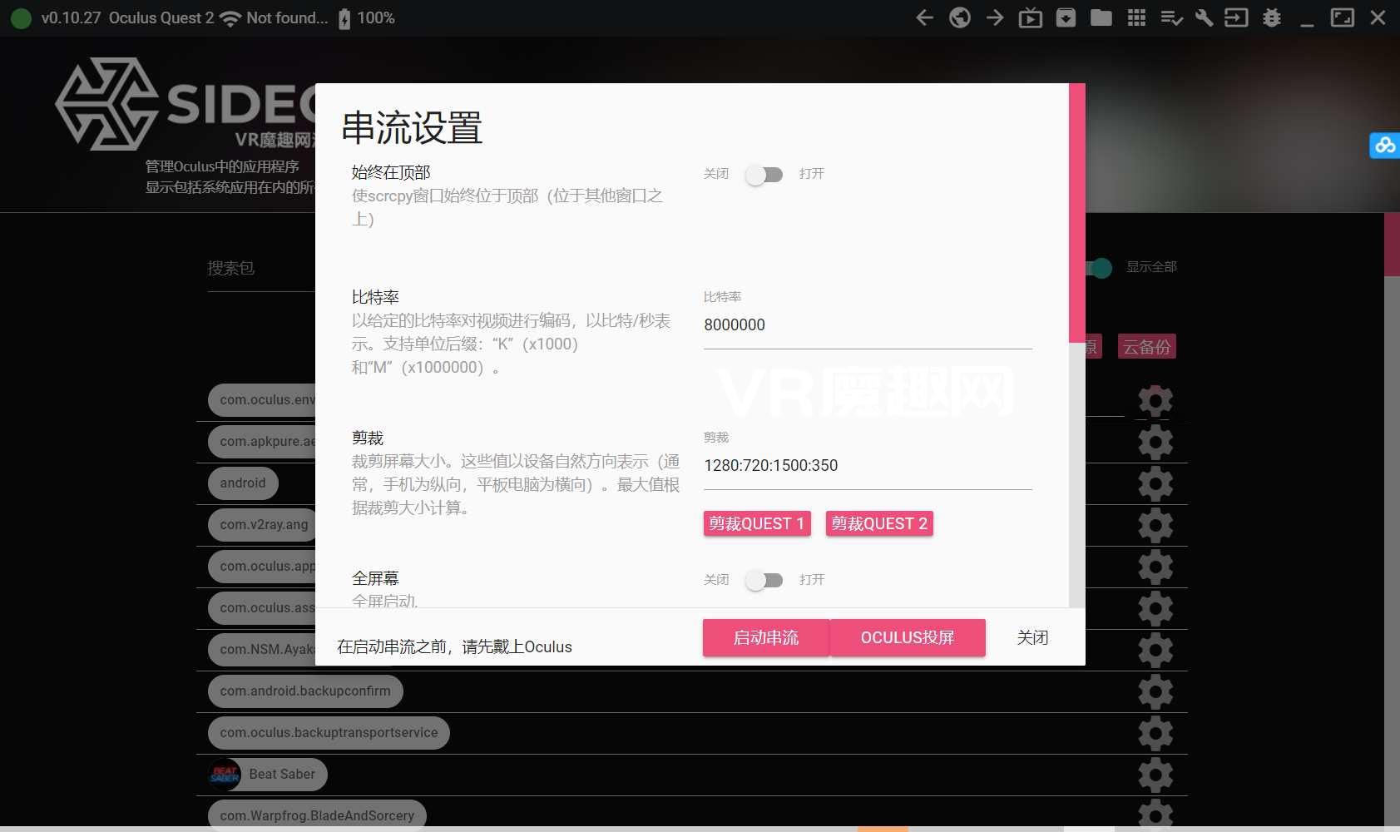Click the 比特率 bitrate input field
The height and width of the screenshot is (832, 1400).
point(867,325)
